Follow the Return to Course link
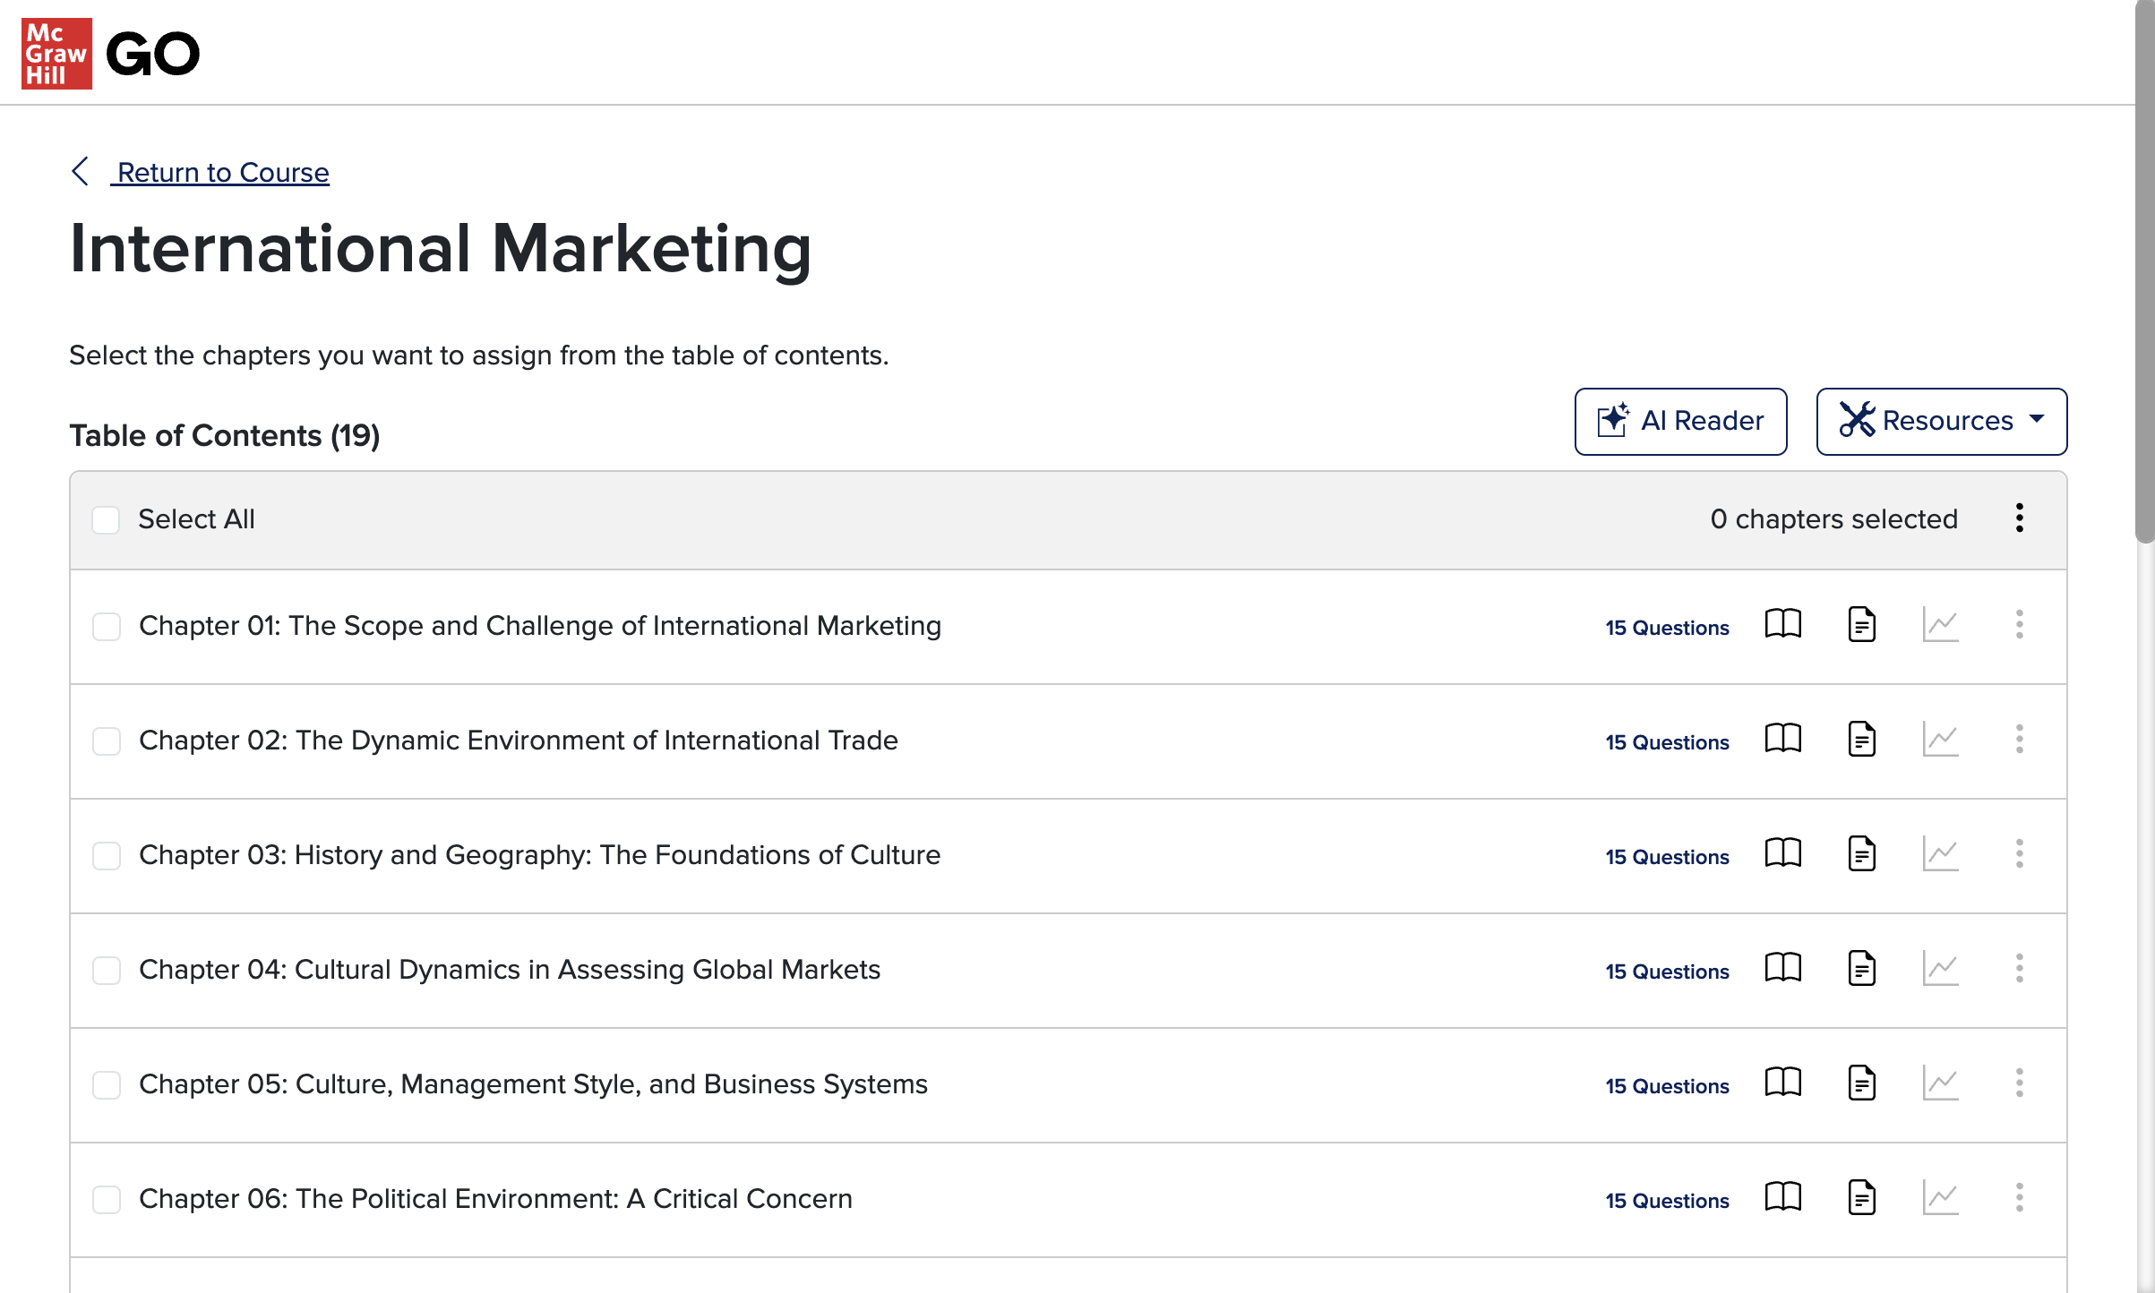The image size is (2155, 1293). (223, 172)
